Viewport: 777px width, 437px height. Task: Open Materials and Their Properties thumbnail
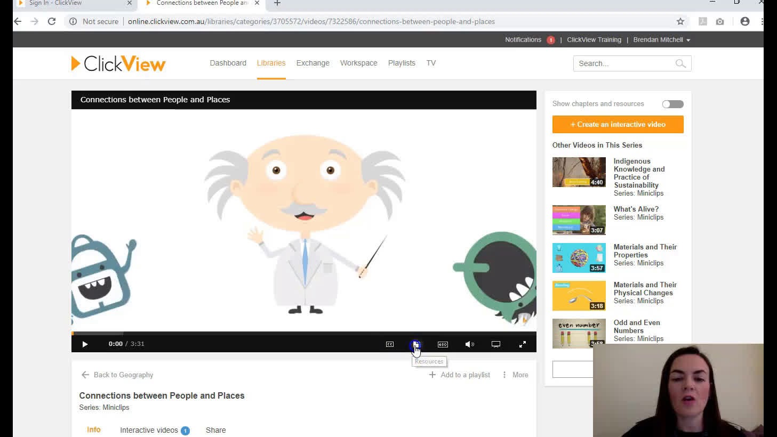pos(579,258)
